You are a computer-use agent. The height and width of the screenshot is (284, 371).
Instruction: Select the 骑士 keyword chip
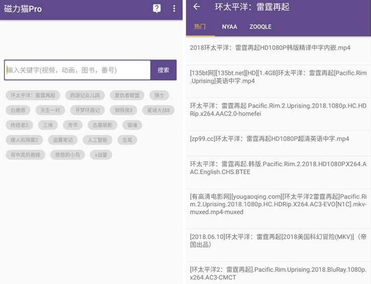(x=159, y=95)
